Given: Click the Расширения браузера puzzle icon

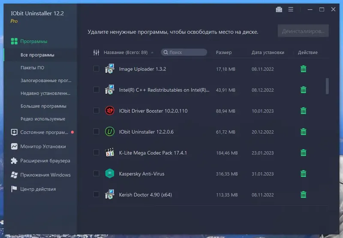Looking at the screenshot, I should 14,161.
